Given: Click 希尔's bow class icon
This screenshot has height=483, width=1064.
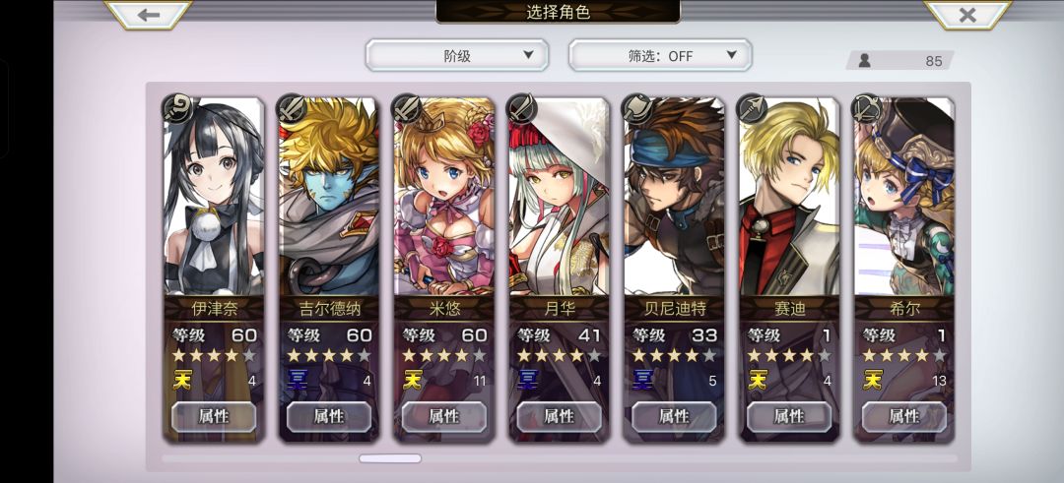Looking at the screenshot, I should tap(867, 108).
